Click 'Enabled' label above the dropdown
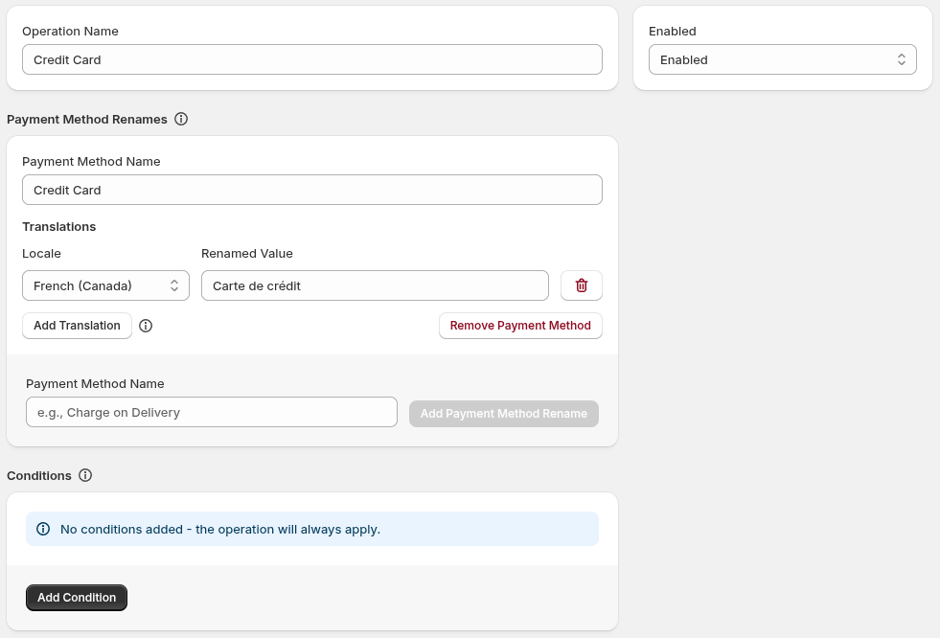940x638 pixels. coord(672,32)
